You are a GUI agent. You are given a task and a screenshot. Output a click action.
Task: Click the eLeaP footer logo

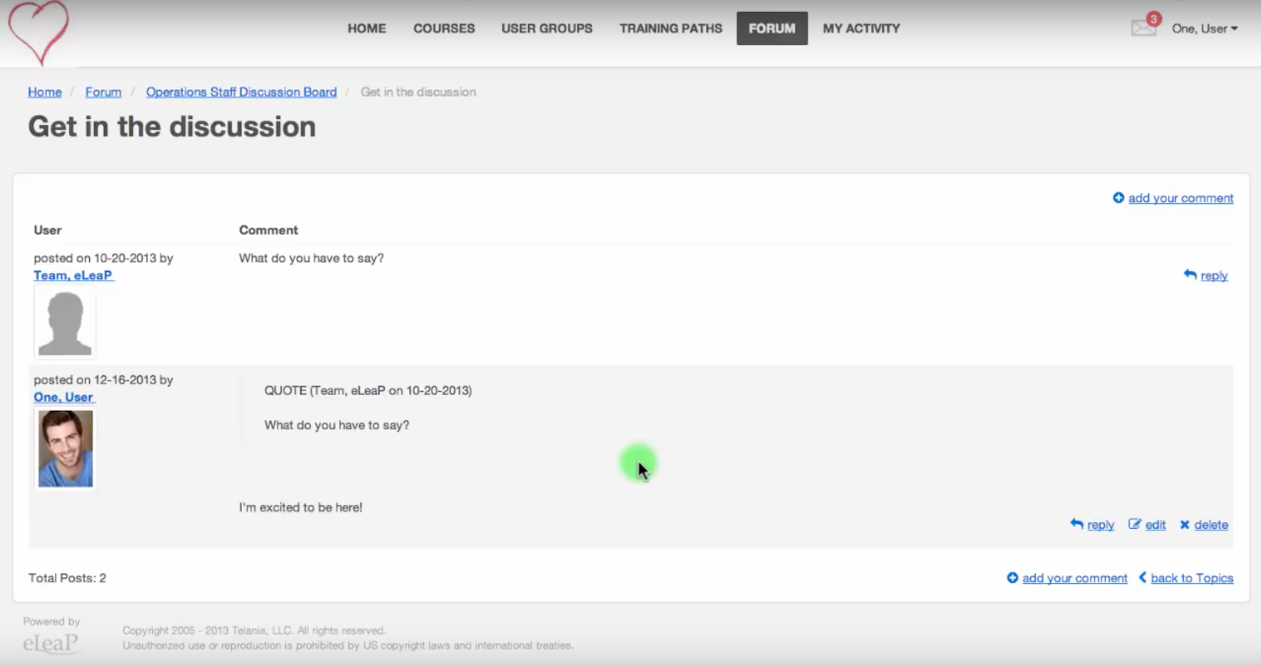[x=50, y=643]
